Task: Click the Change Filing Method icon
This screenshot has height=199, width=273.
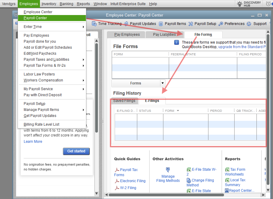Action: point(189,180)
